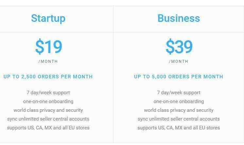Click Business's 'sync unlimited seller central accounts'
Screen dimensions: 244x145
pos(179,119)
